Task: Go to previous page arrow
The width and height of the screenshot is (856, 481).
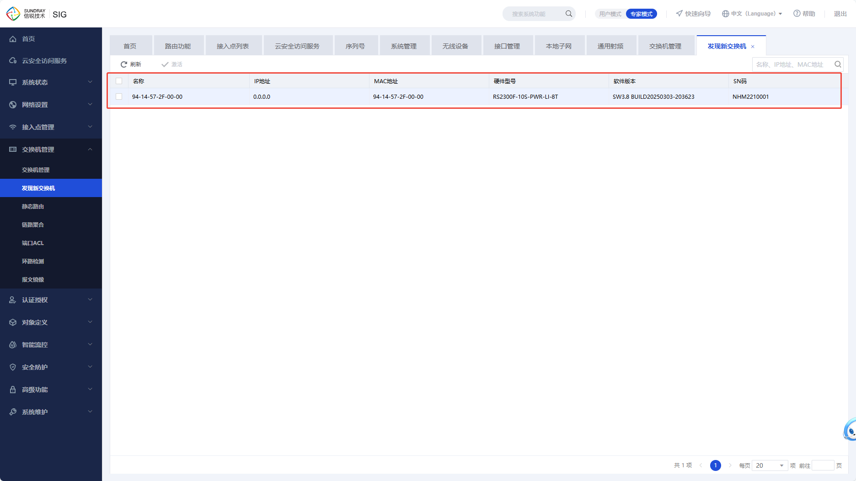Action: [x=701, y=465]
